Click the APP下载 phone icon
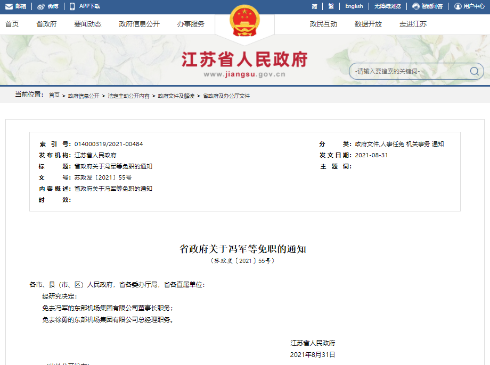Screen dimensions: 490x365 click(x=72, y=6)
